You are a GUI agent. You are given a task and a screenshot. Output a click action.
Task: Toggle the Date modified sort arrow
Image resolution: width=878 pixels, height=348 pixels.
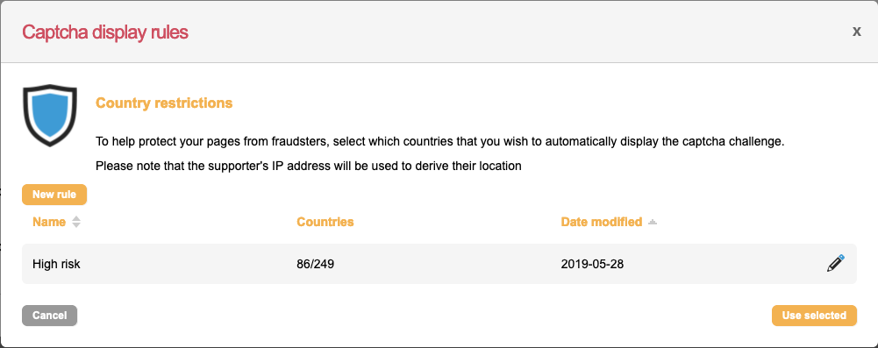652,222
